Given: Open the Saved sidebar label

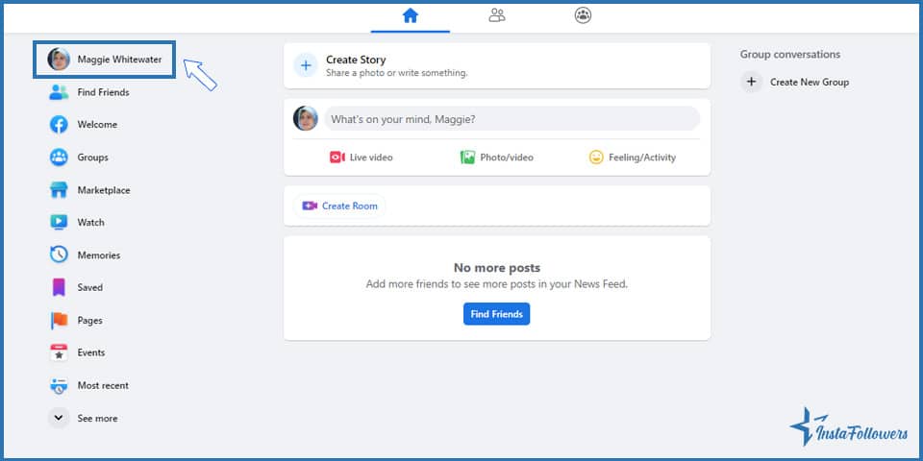Looking at the screenshot, I should tap(90, 287).
